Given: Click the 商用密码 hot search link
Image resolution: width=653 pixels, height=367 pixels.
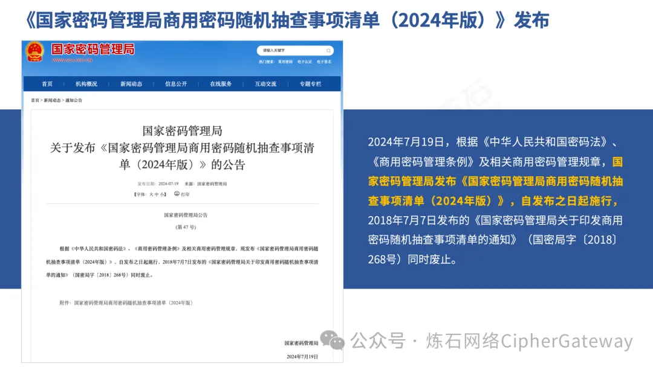Looking at the screenshot, I should tap(285, 62).
